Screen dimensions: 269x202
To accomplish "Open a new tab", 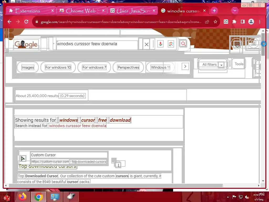I will point(214,11).
